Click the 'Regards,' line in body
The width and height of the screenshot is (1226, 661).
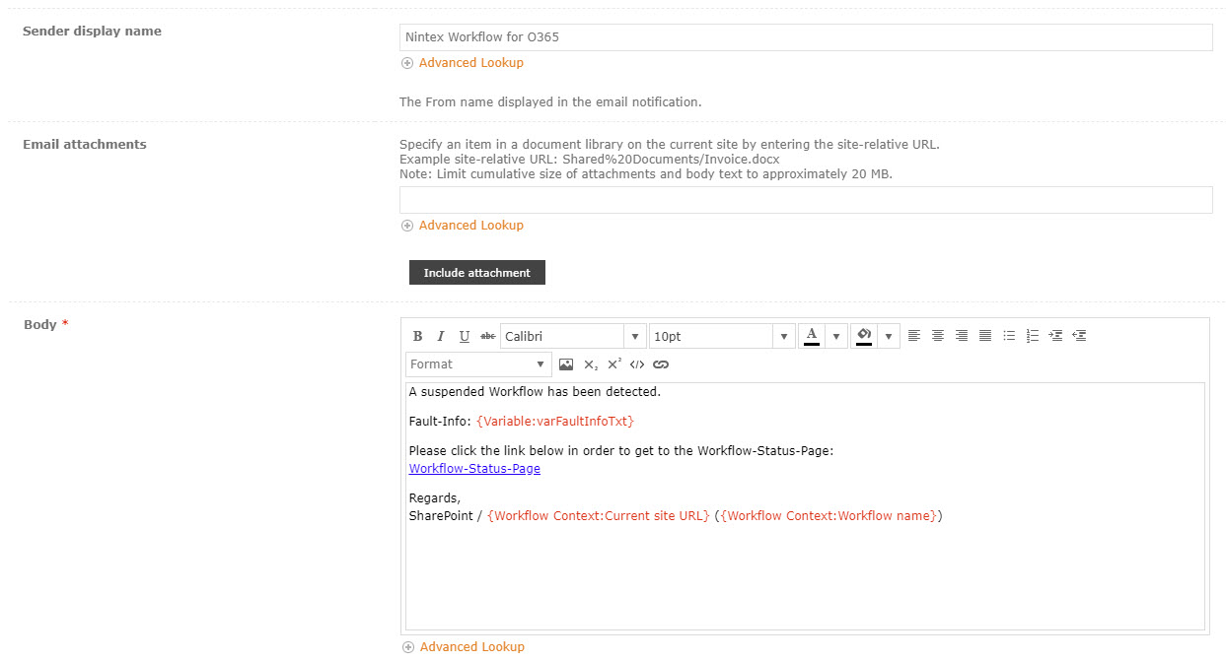click(435, 498)
